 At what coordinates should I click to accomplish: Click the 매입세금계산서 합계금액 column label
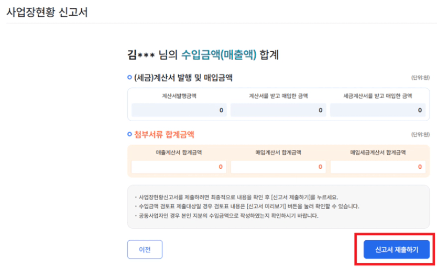click(x=377, y=153)
